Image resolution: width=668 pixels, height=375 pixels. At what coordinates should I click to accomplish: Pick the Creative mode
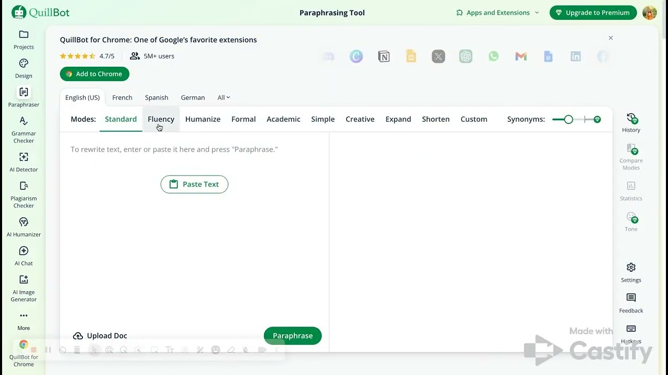(360, 119)
